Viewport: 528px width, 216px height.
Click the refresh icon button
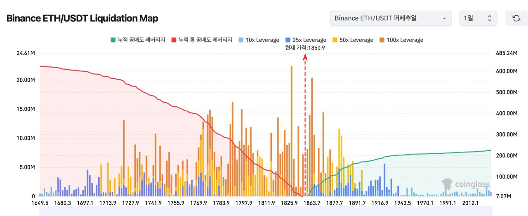pos(516,18)
